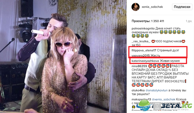Click the xenia_sobchak username link
The height and width of the screenshot is (113, 194).
152,7
